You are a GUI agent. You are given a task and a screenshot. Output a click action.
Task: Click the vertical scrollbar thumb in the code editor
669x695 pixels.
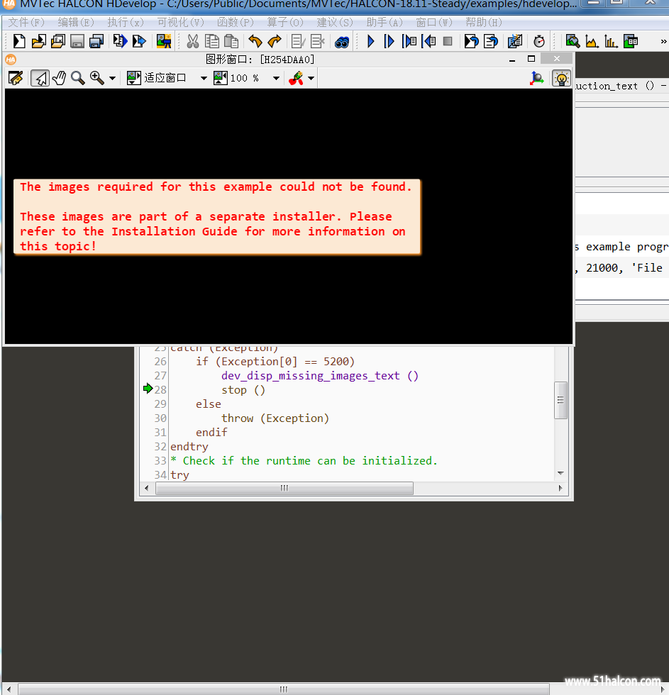tap(560, 400)
